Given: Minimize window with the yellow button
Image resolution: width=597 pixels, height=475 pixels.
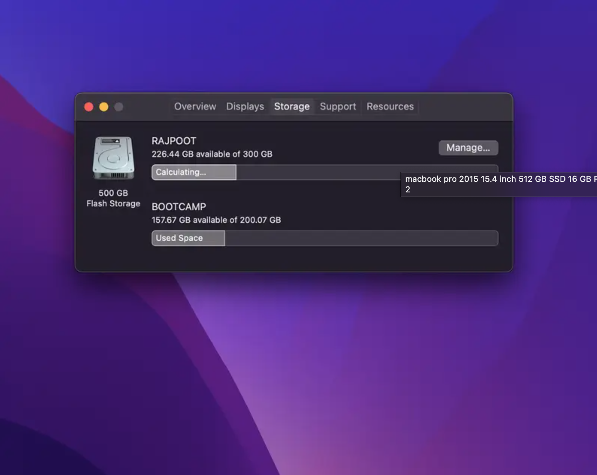Looking at the screenshot, I should (104, 107).
